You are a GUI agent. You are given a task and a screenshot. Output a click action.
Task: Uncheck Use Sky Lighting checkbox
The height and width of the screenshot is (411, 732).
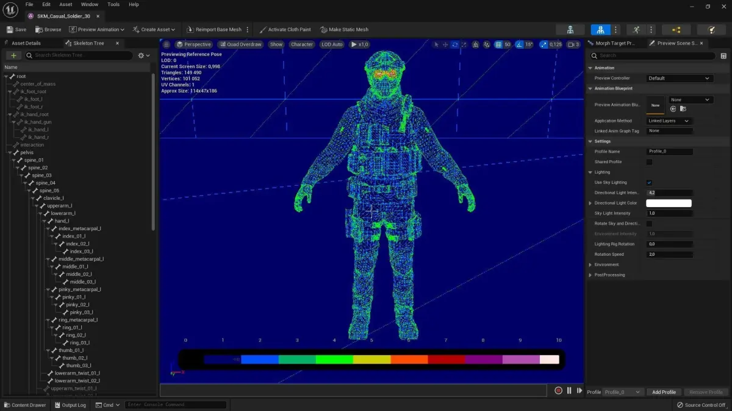pos(649,183)
